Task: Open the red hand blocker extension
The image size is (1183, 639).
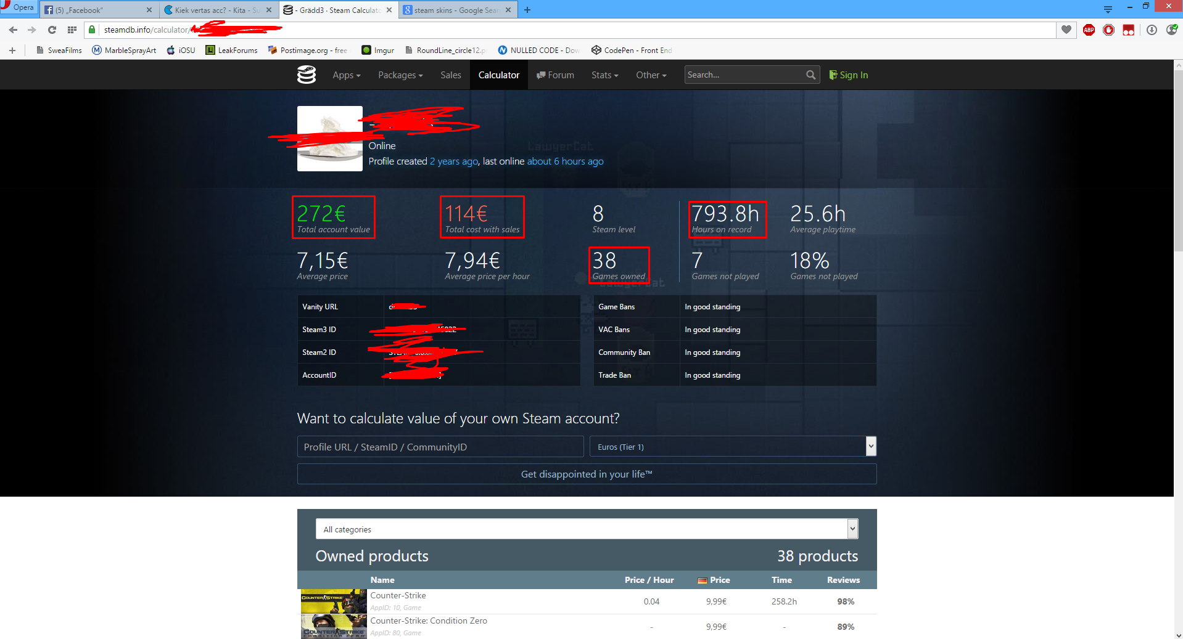Action: (1108, 30)
